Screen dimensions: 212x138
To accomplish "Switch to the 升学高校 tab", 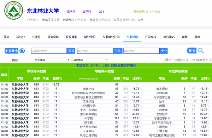I will 151,37.
